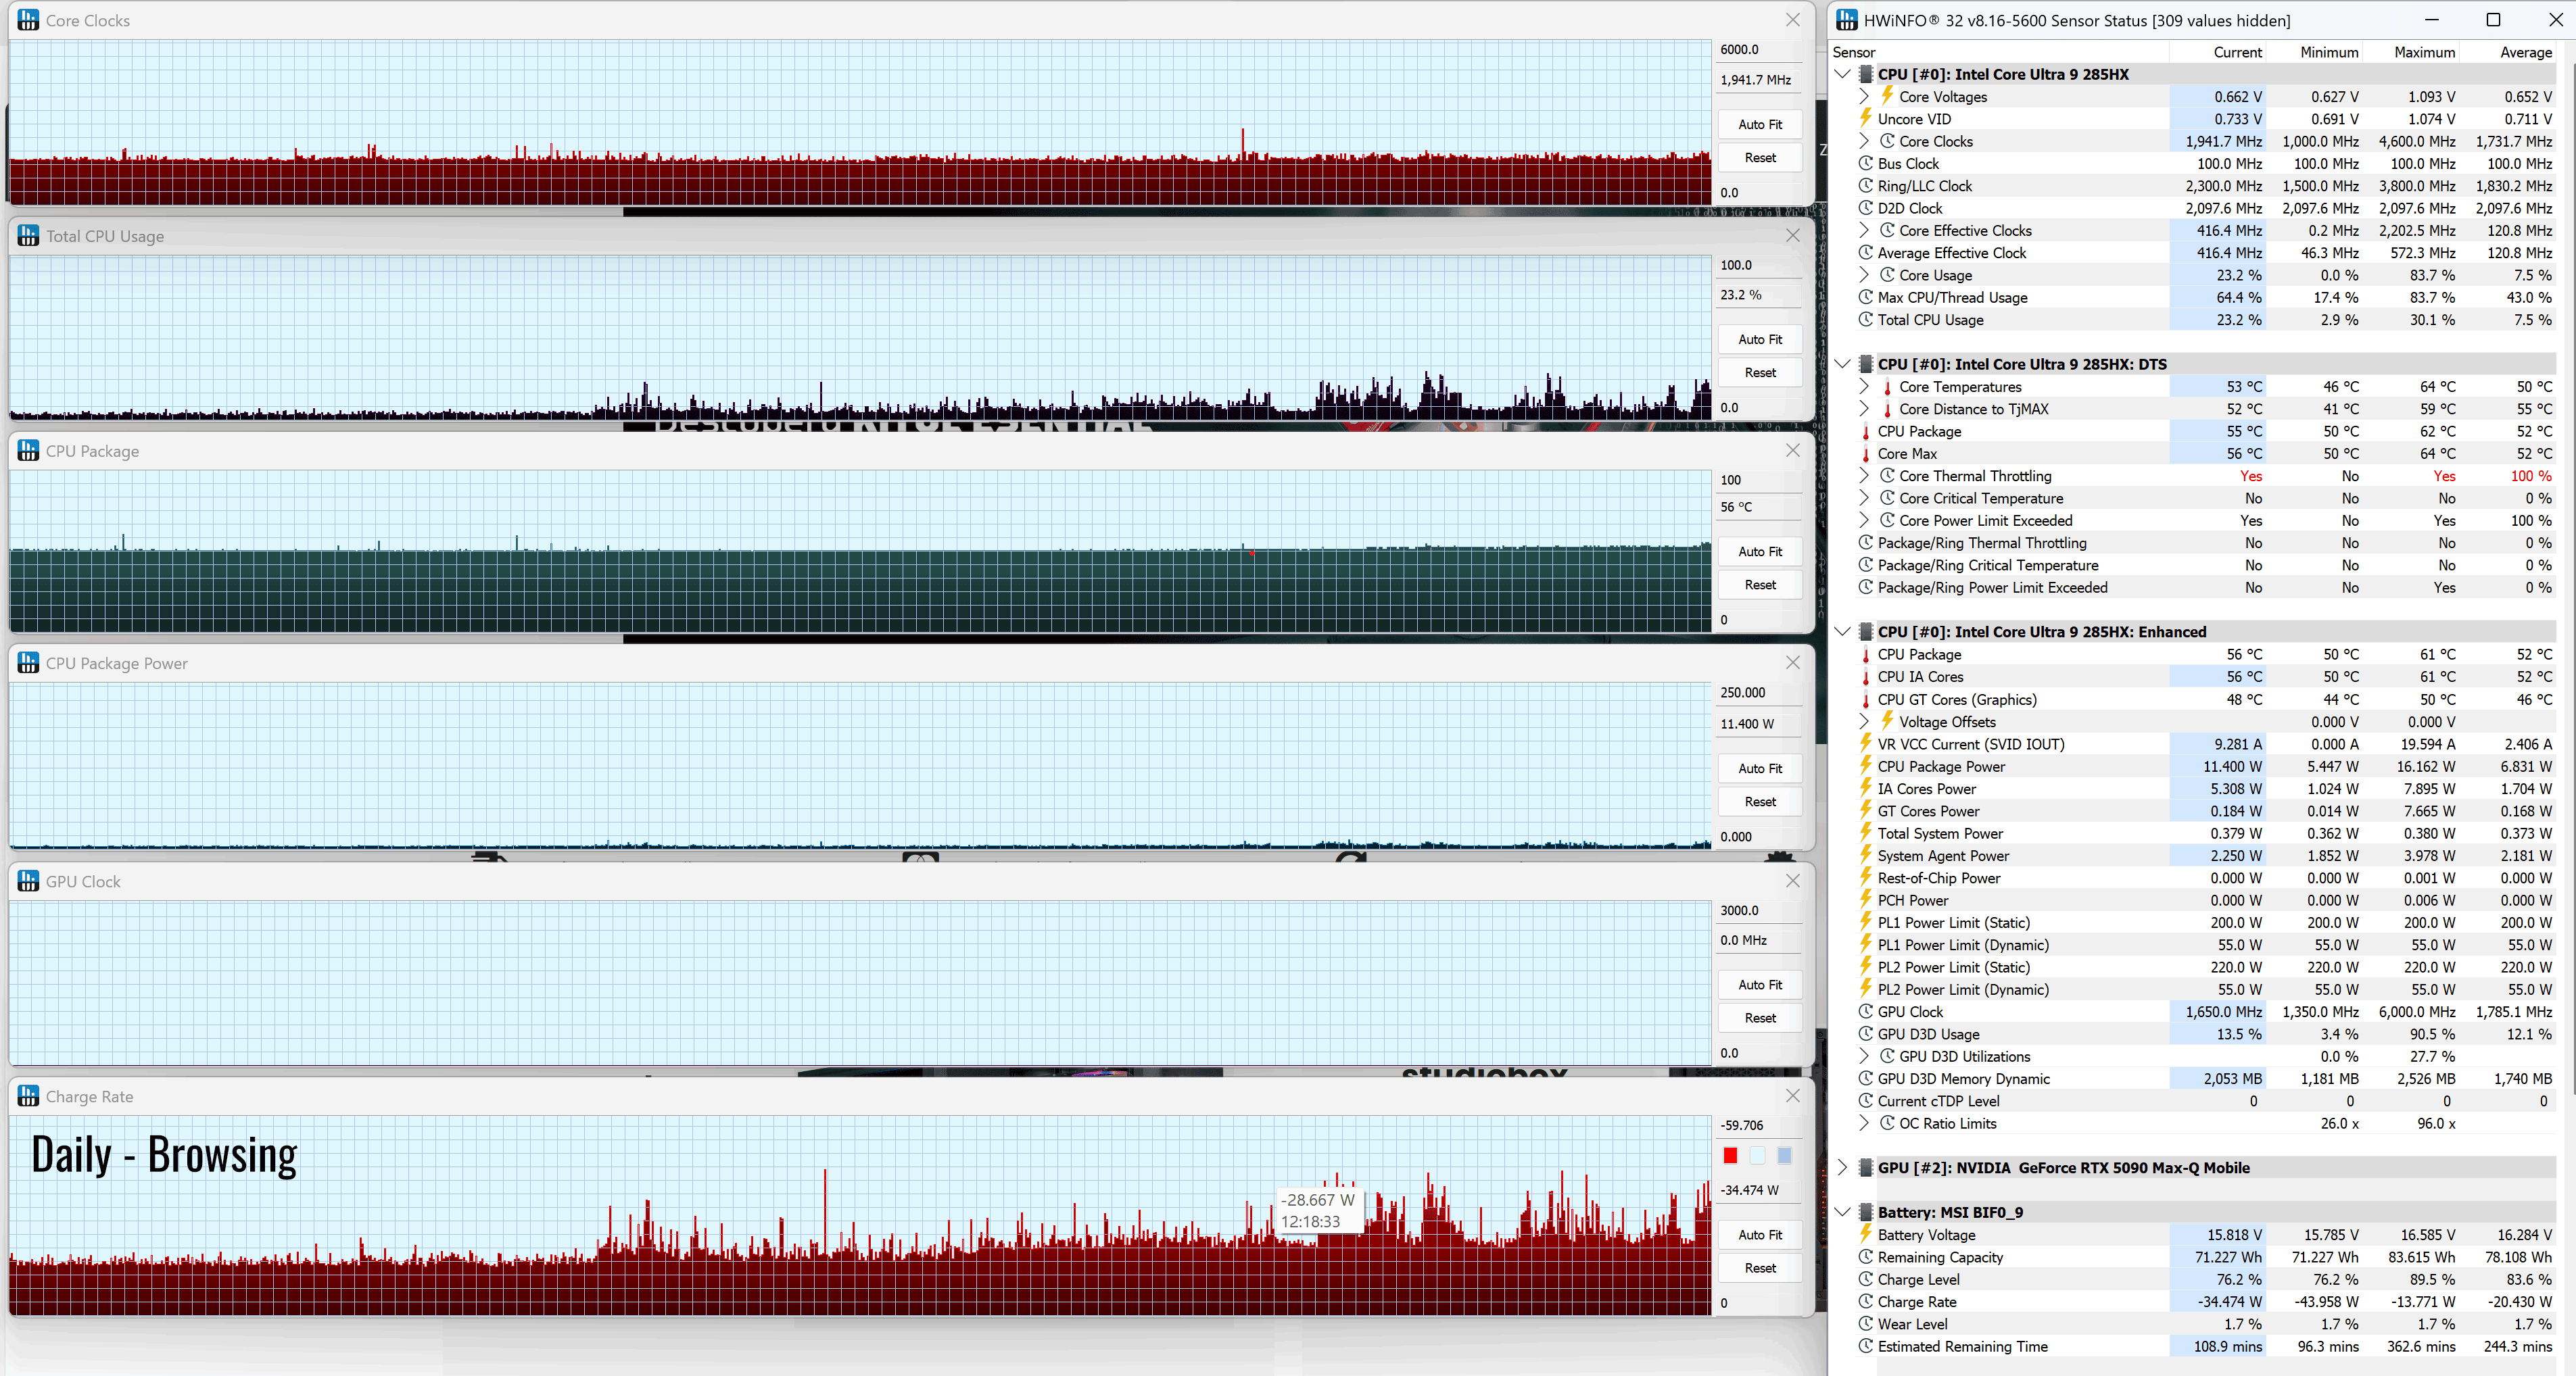Click Reset in Core Clocks graph
Screen dimensions: 2576x1376
point(1759,157)
